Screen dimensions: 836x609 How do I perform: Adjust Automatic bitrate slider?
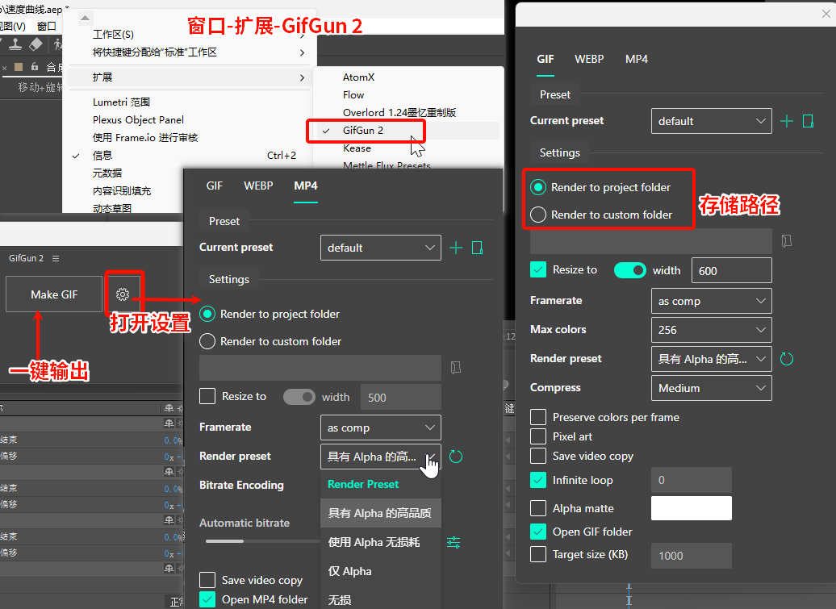[x=262, y=541]
